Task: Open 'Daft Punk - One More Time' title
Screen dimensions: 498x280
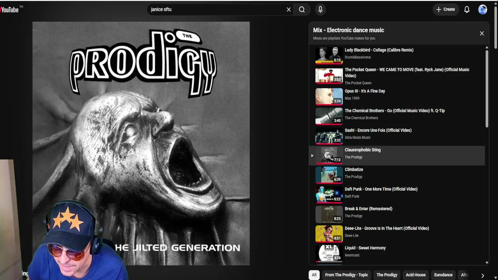Action: 381,189
